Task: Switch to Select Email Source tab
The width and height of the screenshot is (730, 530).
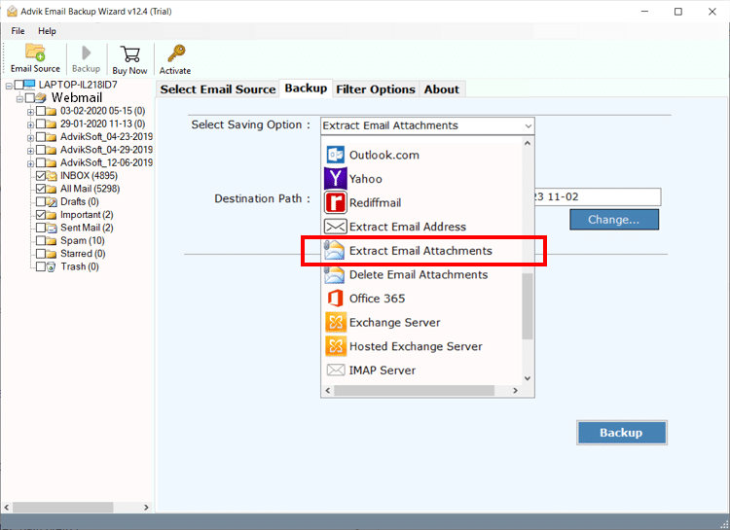Action: pos(218,89)
